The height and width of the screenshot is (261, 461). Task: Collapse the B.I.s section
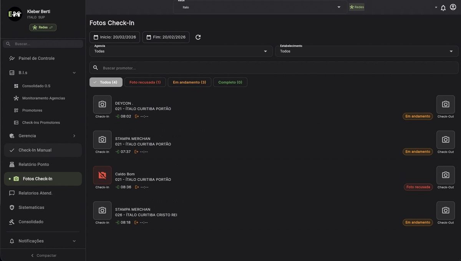tap(73, 72)
